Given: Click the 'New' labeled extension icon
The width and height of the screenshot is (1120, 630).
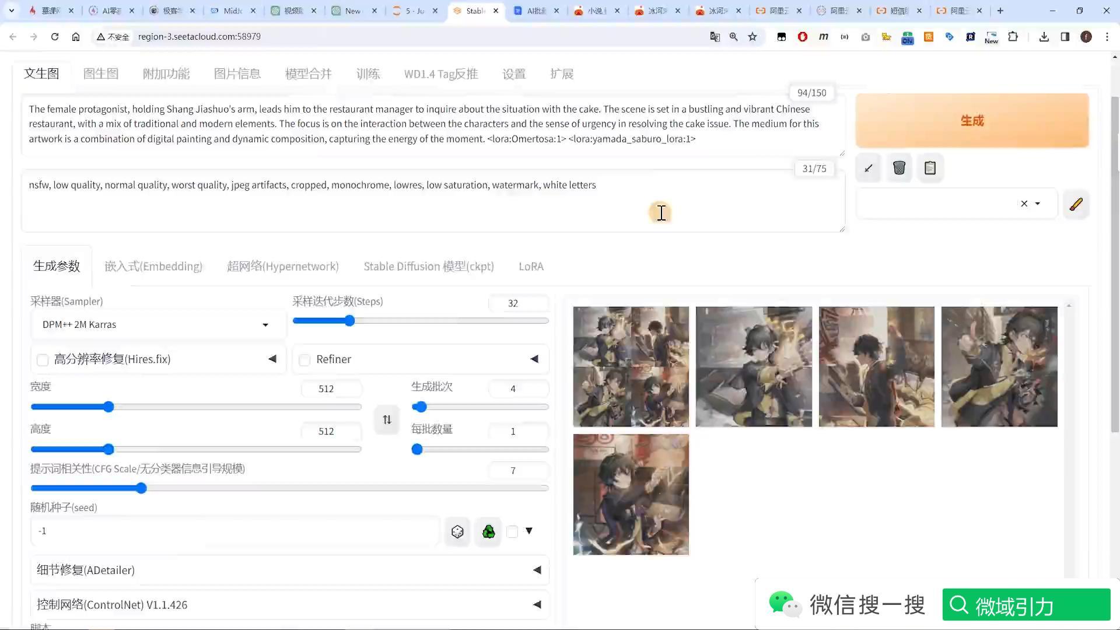Looking at the screenshot, I should tap(991, 37).
